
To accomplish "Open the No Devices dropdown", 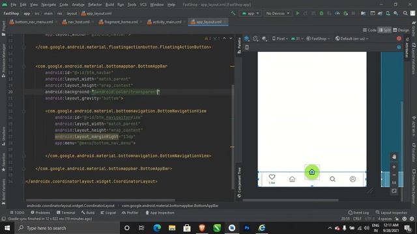I will [x=278, y=13].
